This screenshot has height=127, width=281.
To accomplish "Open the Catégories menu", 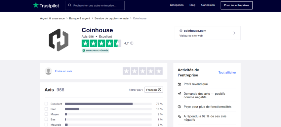I will 177,5.
